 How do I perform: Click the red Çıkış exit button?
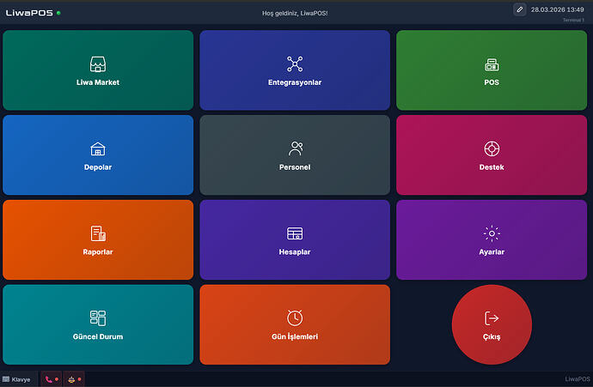[x=492, y=324]
